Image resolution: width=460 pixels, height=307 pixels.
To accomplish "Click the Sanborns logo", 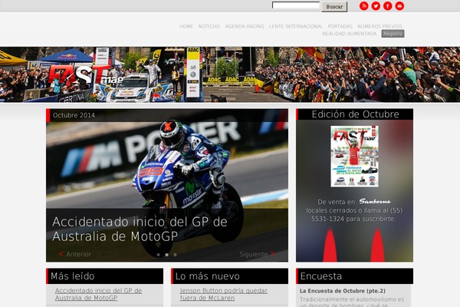I will tap(375, 202).
